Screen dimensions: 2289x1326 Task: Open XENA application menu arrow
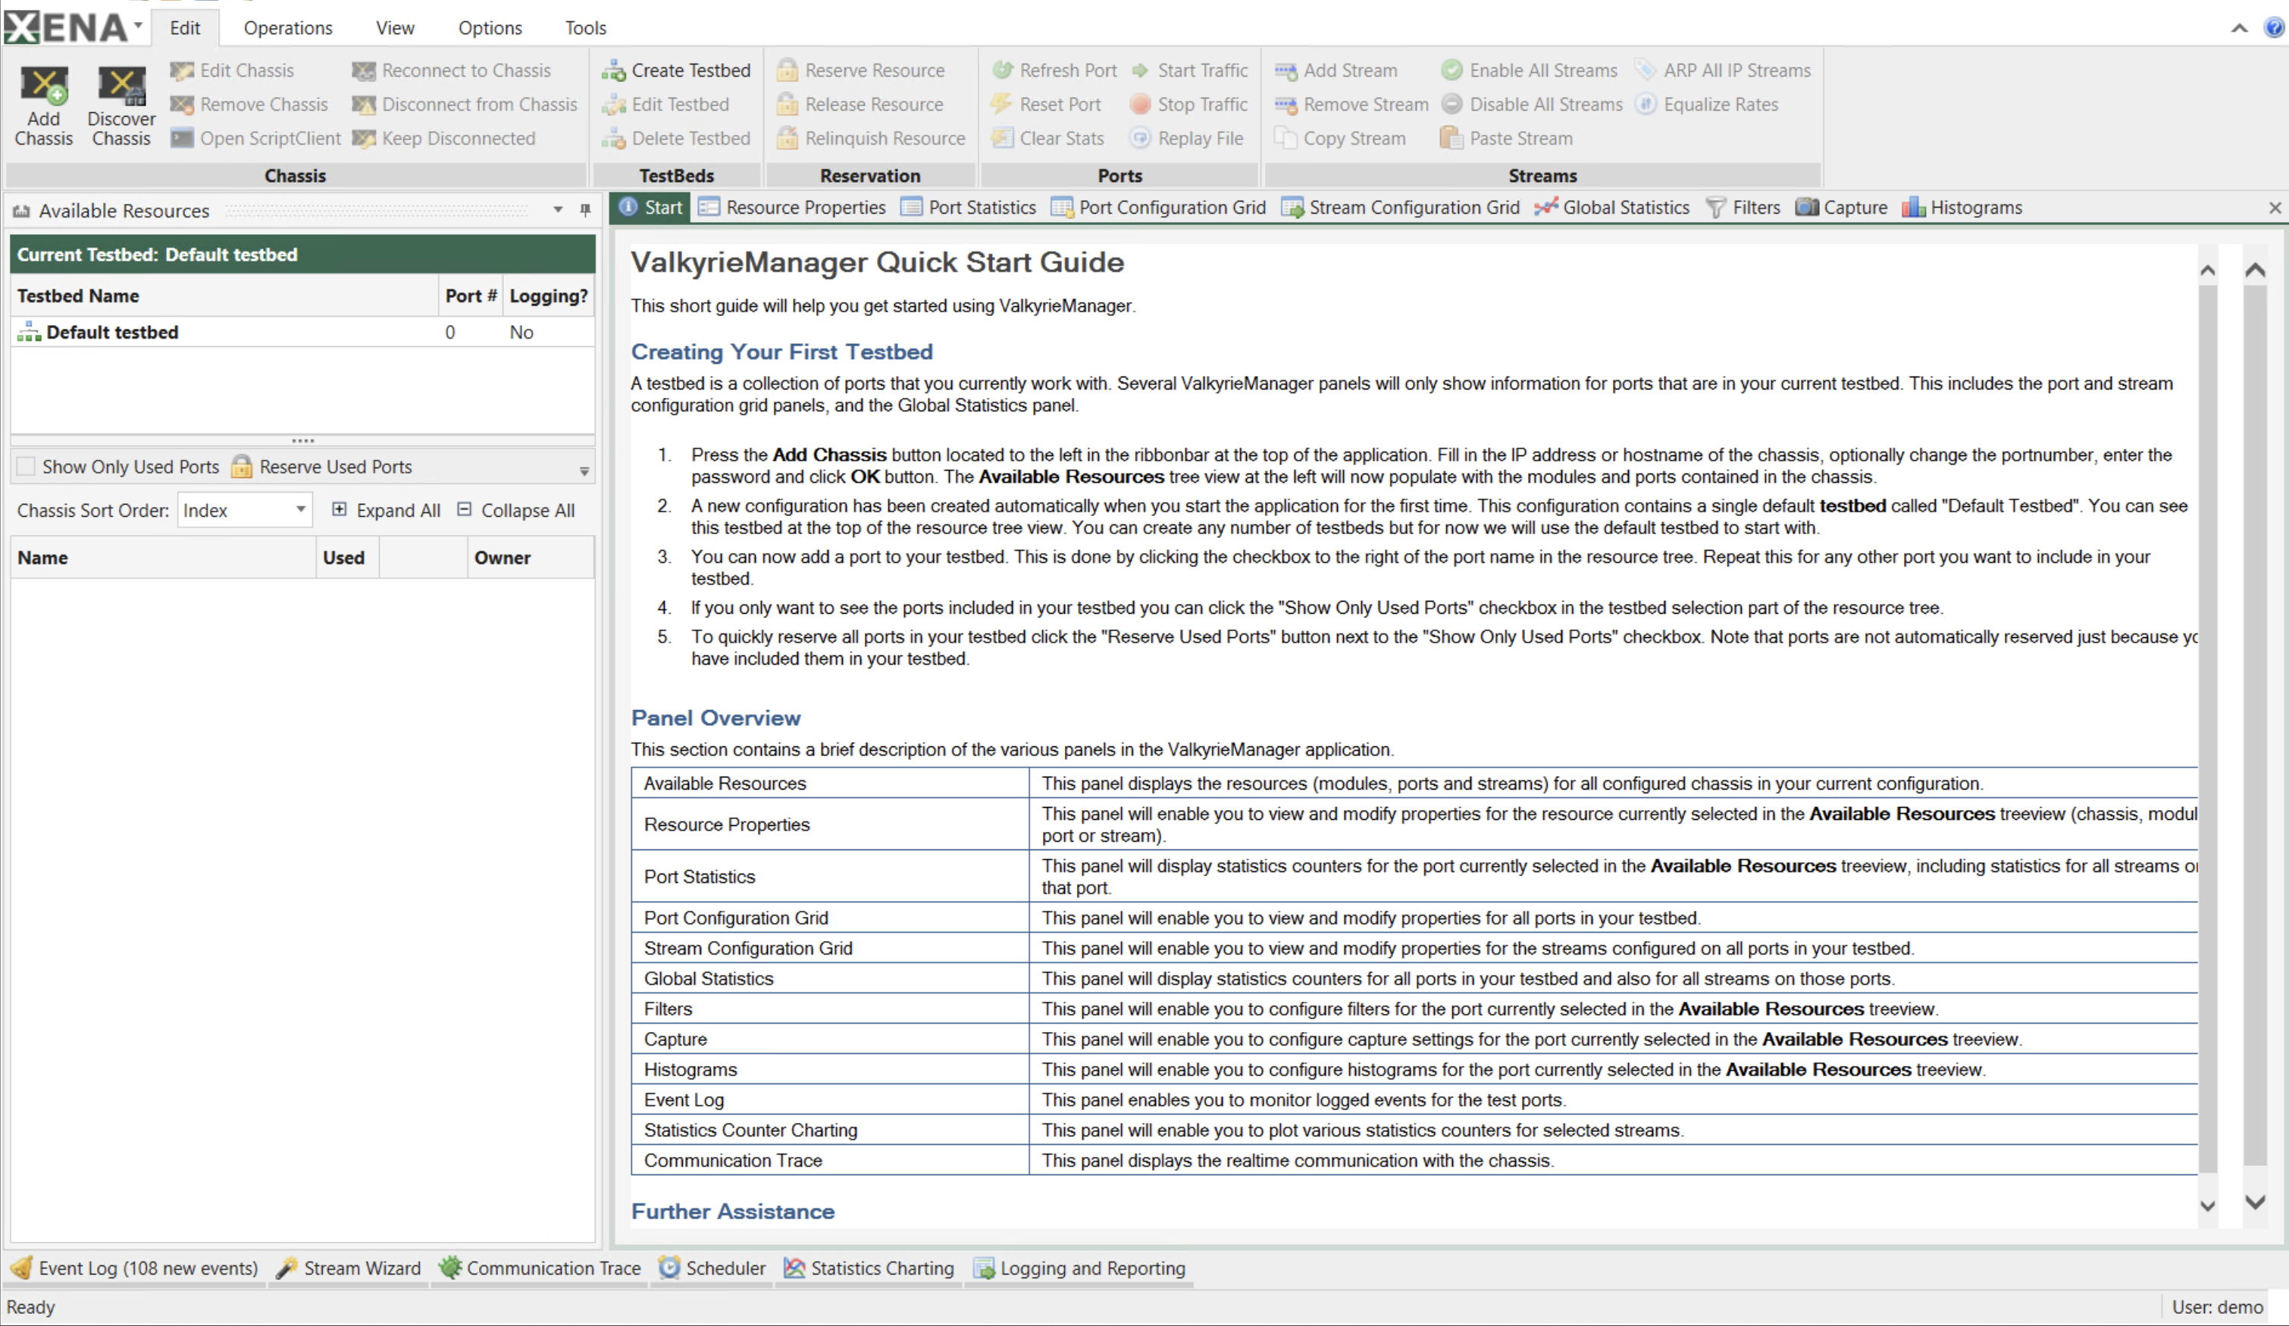pyautogui.click(x=138, y=26)
